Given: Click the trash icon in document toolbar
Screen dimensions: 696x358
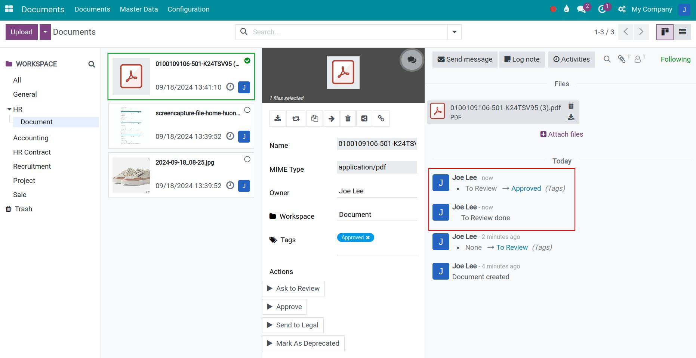Looking at the screenshot, I should coord(348,119).
